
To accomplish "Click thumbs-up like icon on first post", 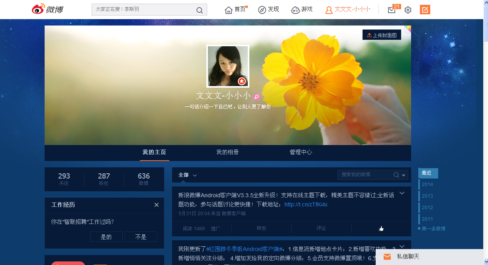I will coord(381,229).
